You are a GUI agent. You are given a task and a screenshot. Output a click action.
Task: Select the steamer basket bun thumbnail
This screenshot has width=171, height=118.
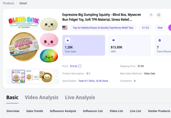pos(46,76)
